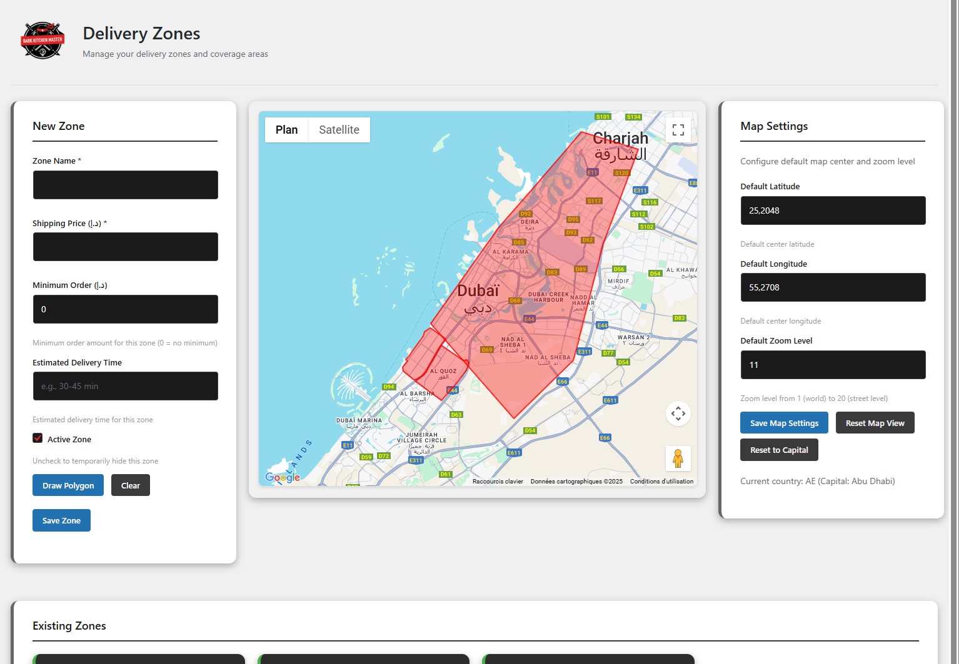Focus the Minimum Order field

coord(125,309)
